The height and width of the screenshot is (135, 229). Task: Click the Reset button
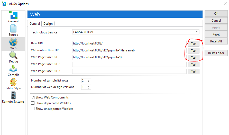216,34
